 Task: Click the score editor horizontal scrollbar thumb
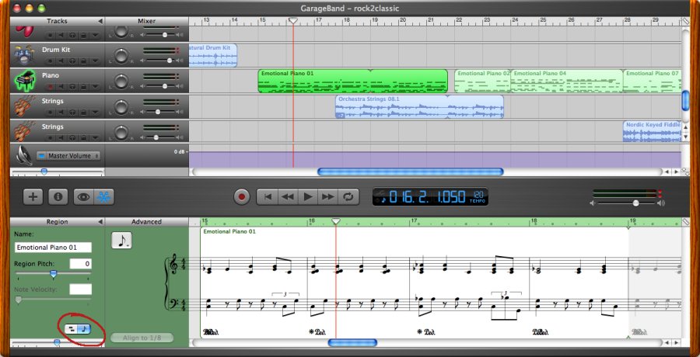tap(352, 342)
